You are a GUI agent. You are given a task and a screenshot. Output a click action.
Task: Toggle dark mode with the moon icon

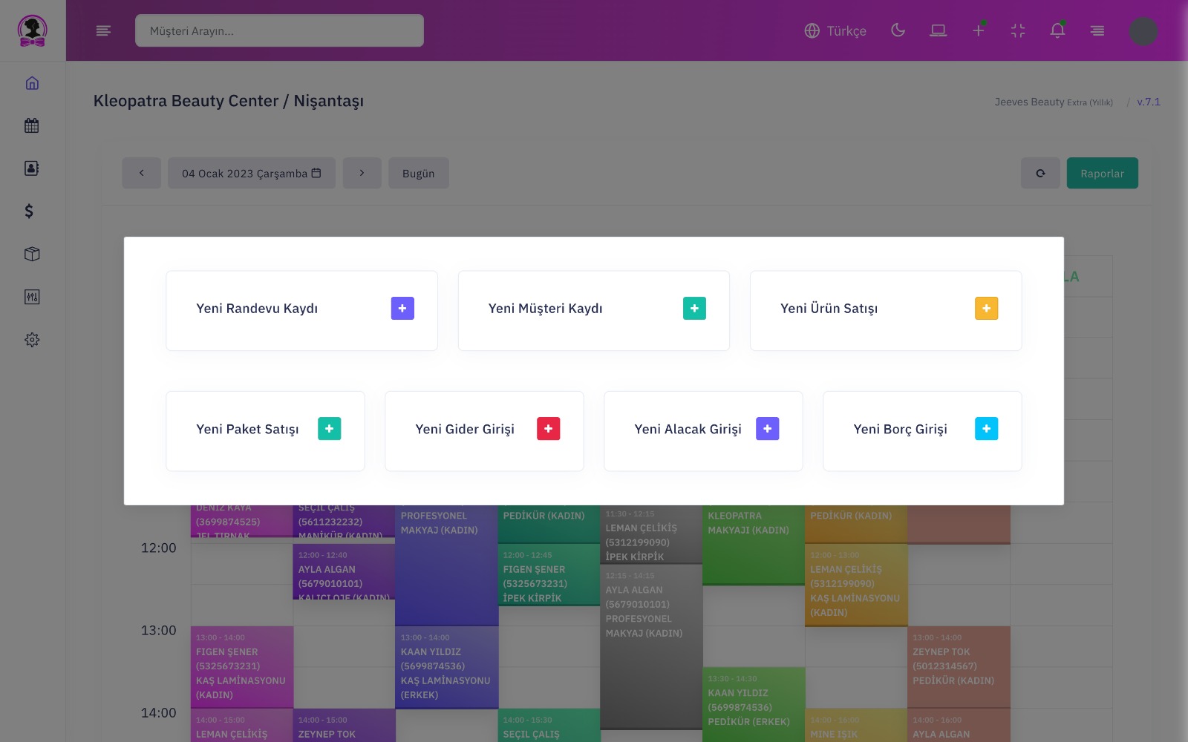898,30
